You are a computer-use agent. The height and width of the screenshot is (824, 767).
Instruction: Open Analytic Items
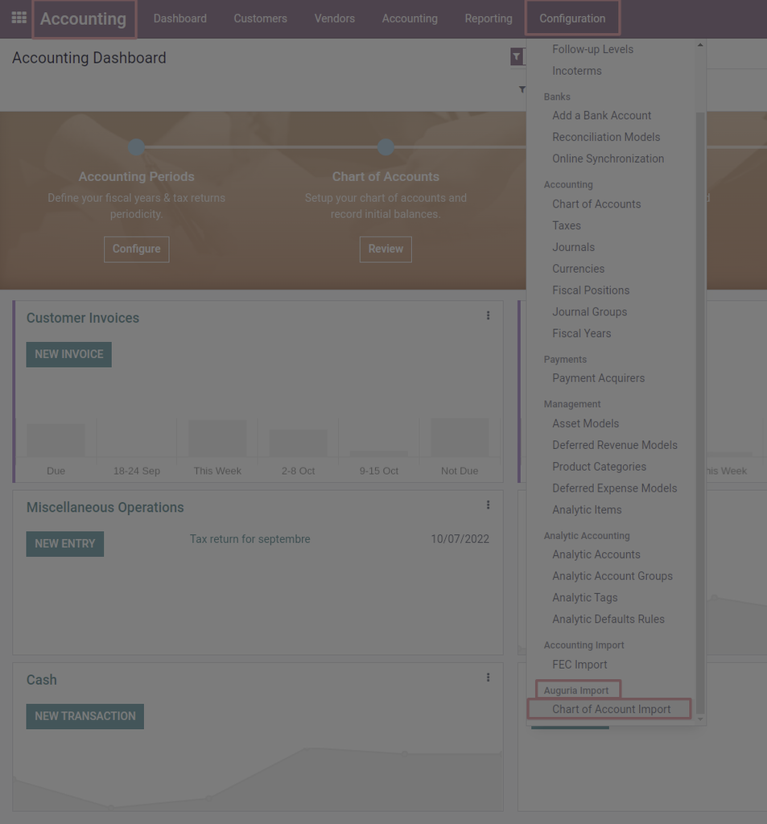pos(587,509)
